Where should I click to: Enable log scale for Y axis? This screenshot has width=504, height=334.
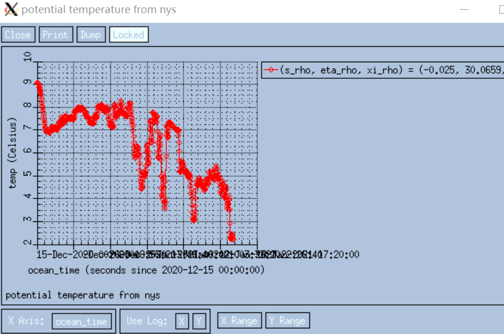coord(199,321)
